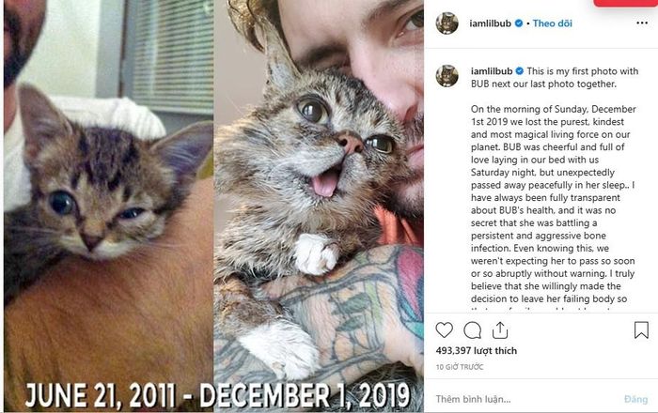This screenshot has height=413, width=658.
Task: Follow the account via Theo dõi
Action: pos(553,23)
